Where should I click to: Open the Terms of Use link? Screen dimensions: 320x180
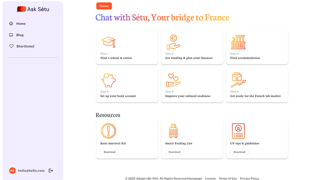tap(228, 178)
